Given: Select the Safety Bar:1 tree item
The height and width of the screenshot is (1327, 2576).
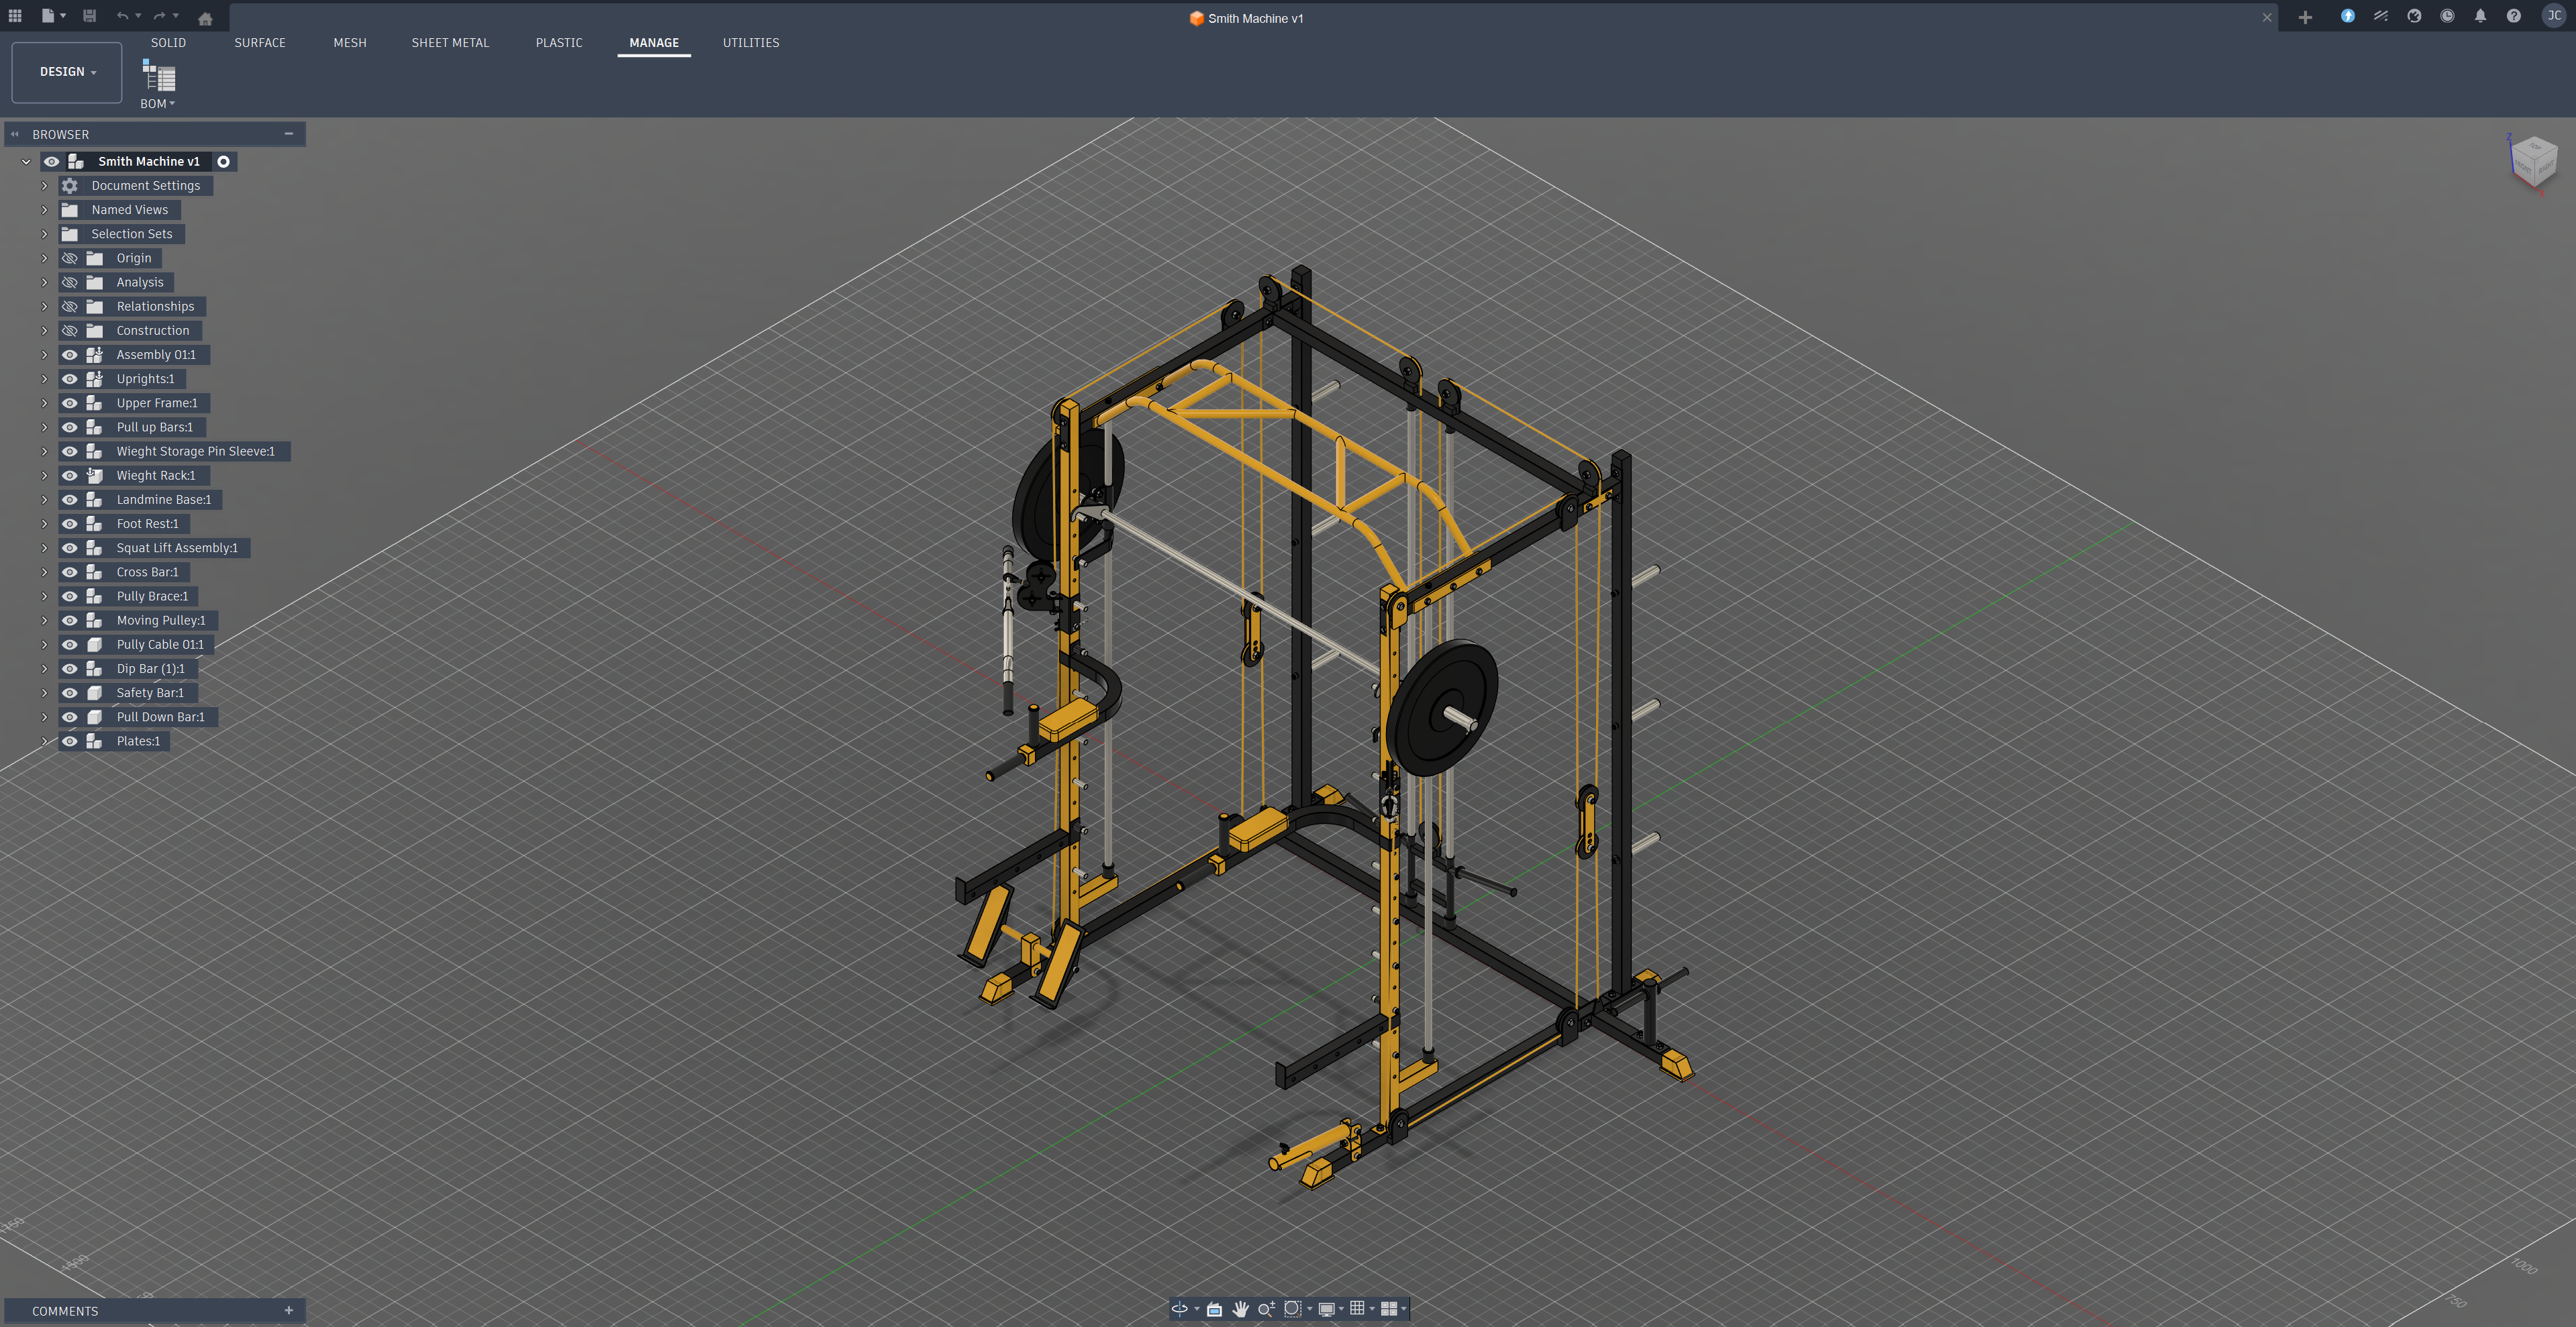Looking at the screenshot, I should pos(150,692).
